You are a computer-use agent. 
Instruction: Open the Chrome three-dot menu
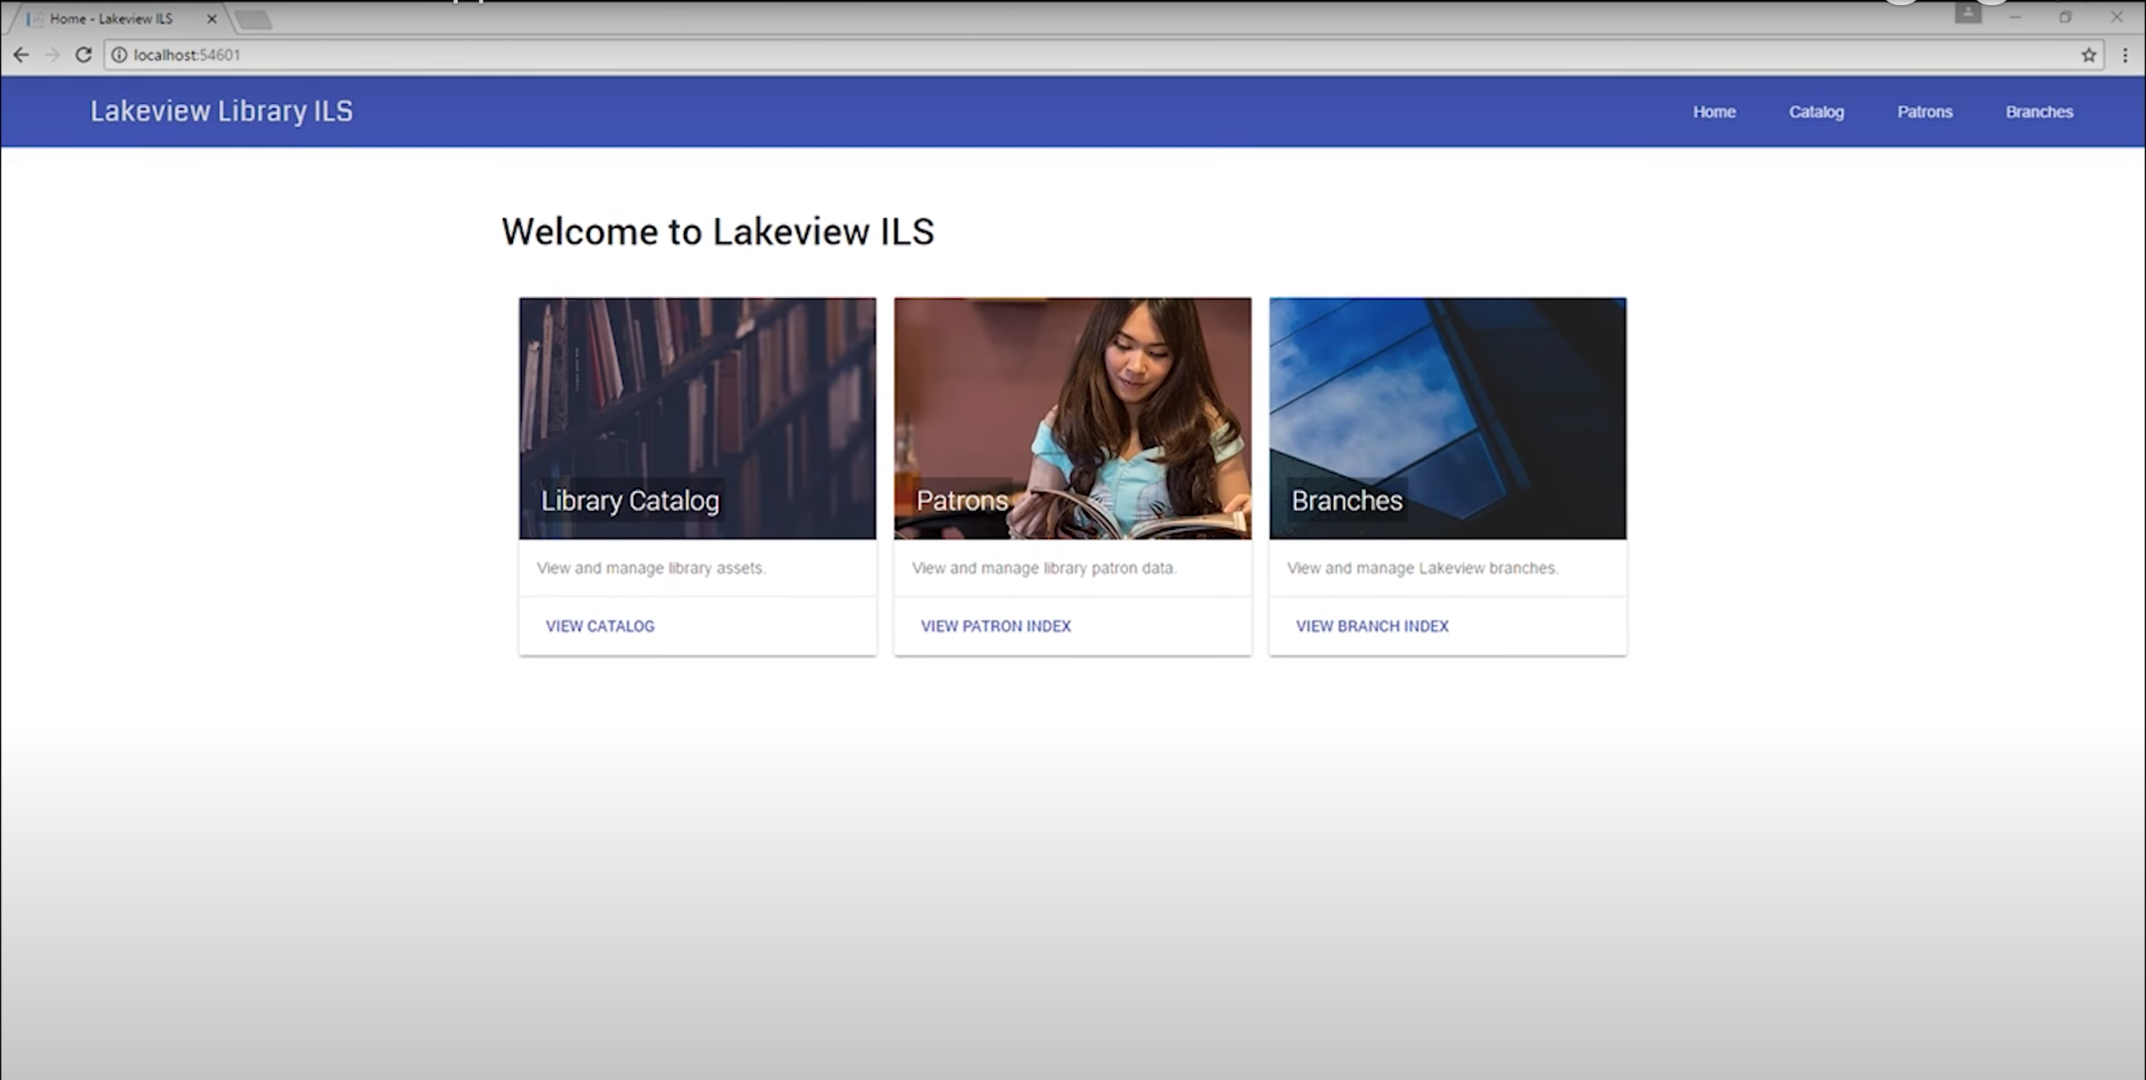(x=2125, y=55)
